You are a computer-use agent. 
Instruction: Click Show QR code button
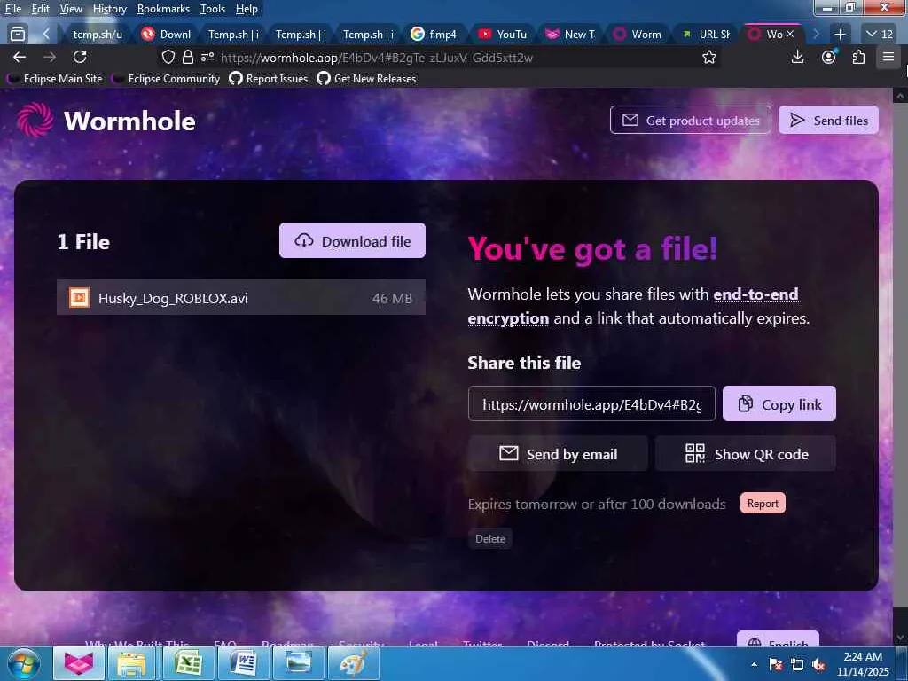point(745,453)
